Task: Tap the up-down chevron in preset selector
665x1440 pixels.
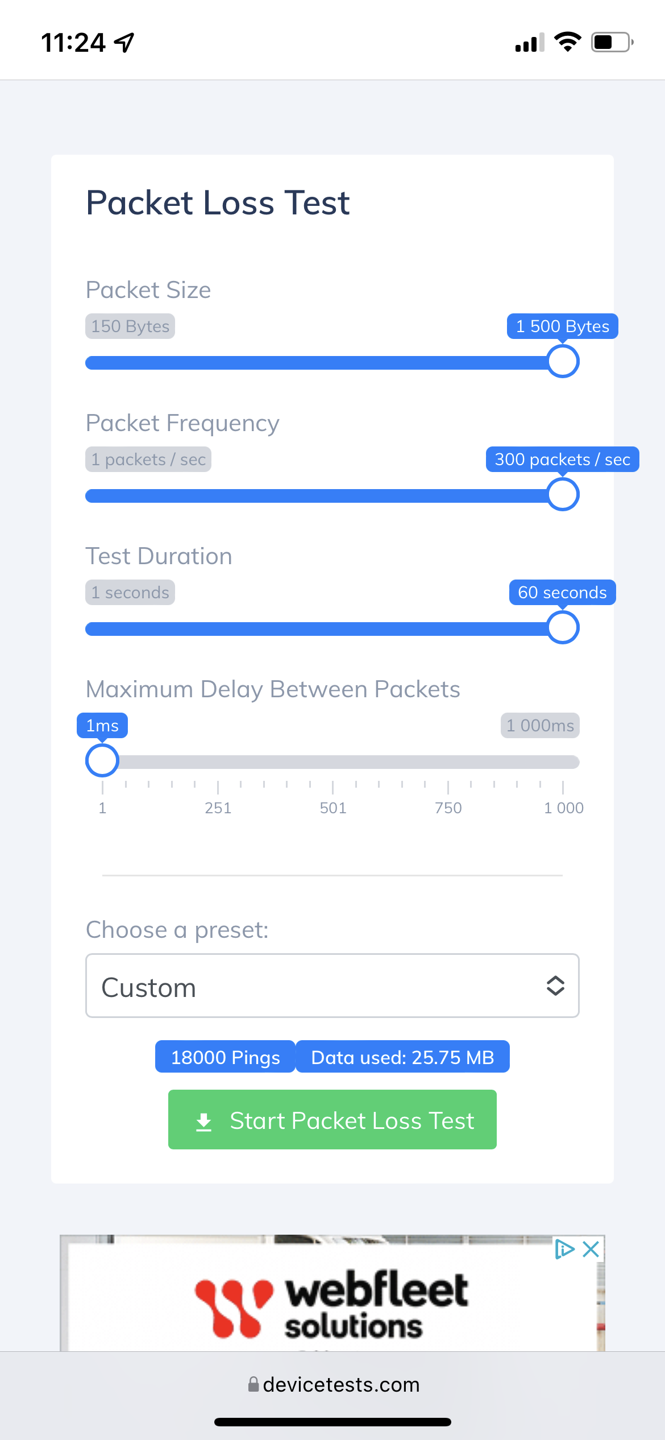Action: point(555,986)
